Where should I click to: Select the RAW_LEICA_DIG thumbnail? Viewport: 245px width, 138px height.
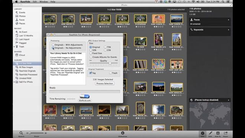(158, 110)
